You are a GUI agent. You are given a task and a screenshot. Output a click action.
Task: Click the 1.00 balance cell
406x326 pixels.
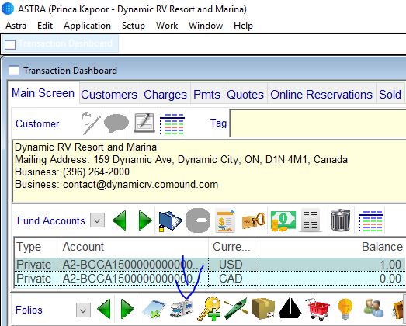pyautogui.click(x=330, y=265)
